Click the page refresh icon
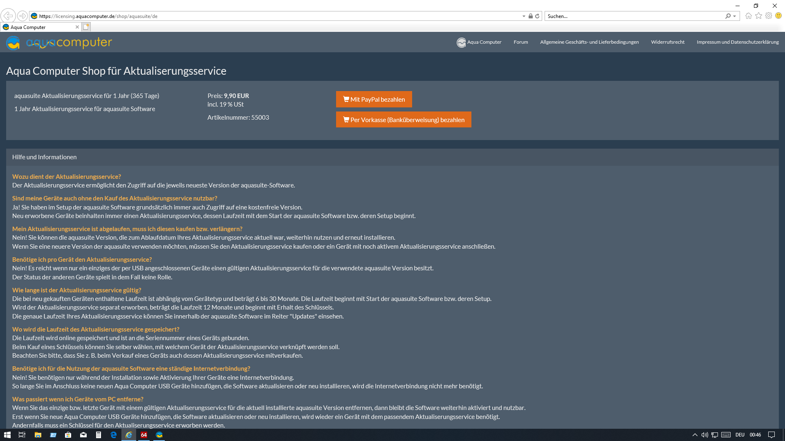 (537, 16)
